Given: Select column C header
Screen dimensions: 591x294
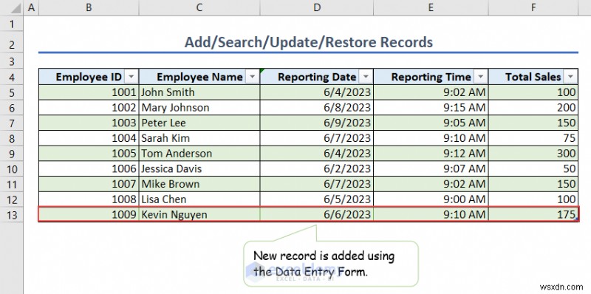Looking at the screenshot, I should tap(199, 7).
